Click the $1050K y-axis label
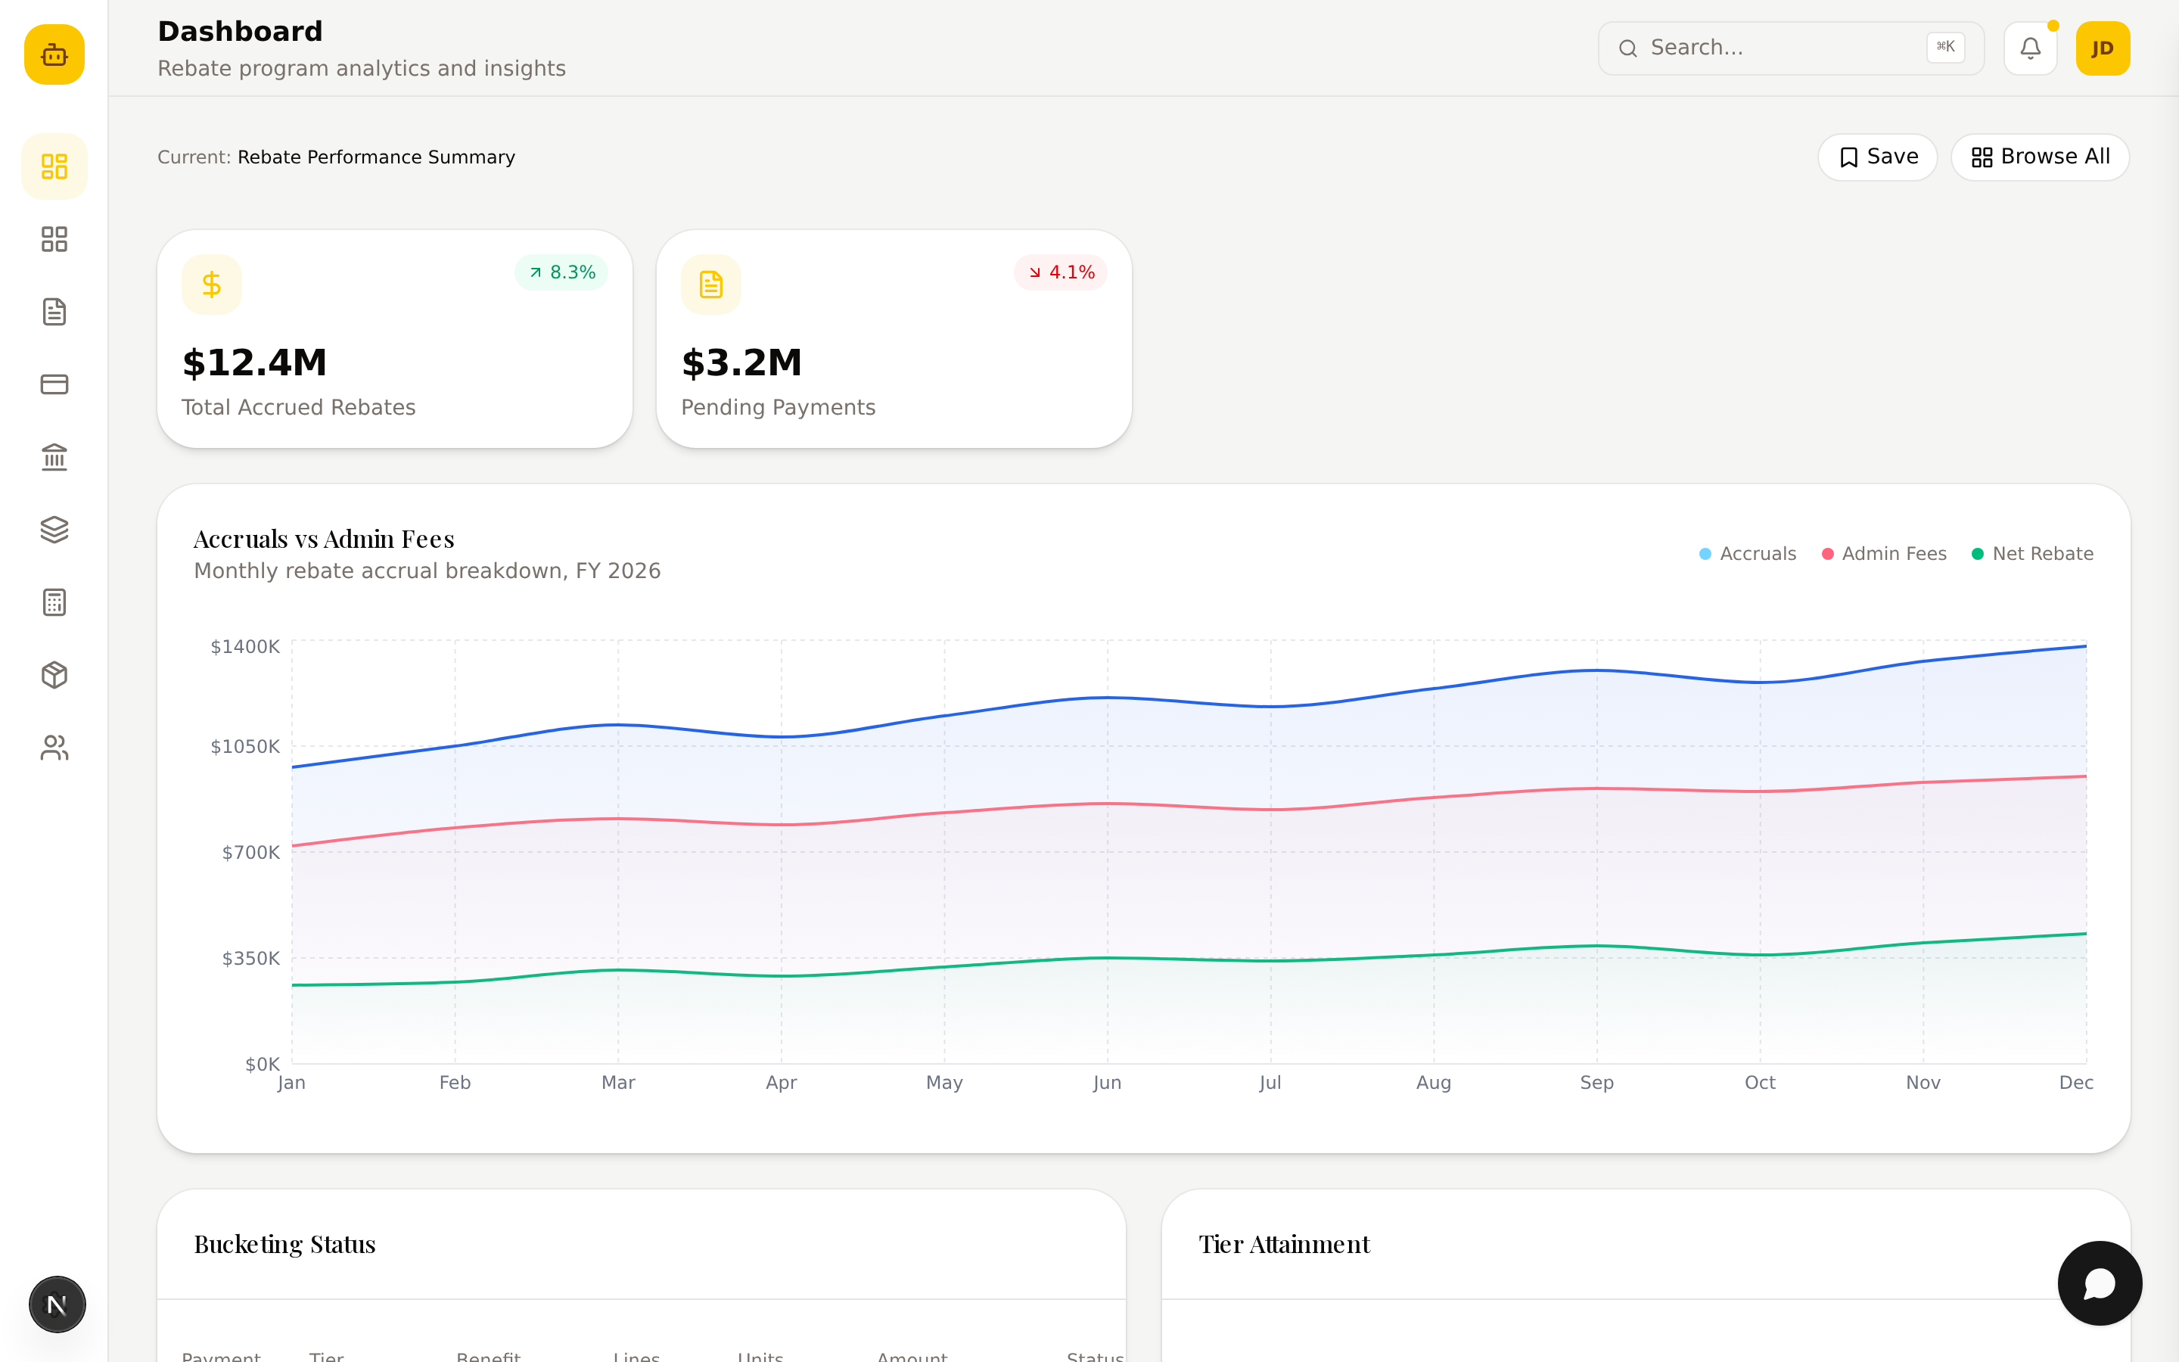 [245, 746]
